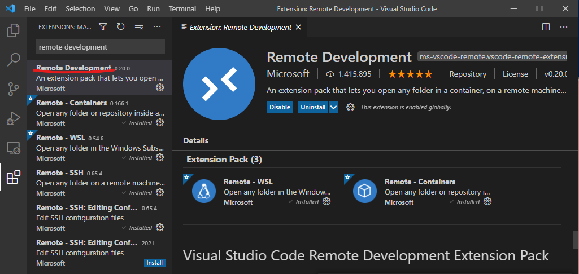This screenshot has width=579, height=274.
Task: Open the Search view in activity bar
Action: click(x=14, y=60)
